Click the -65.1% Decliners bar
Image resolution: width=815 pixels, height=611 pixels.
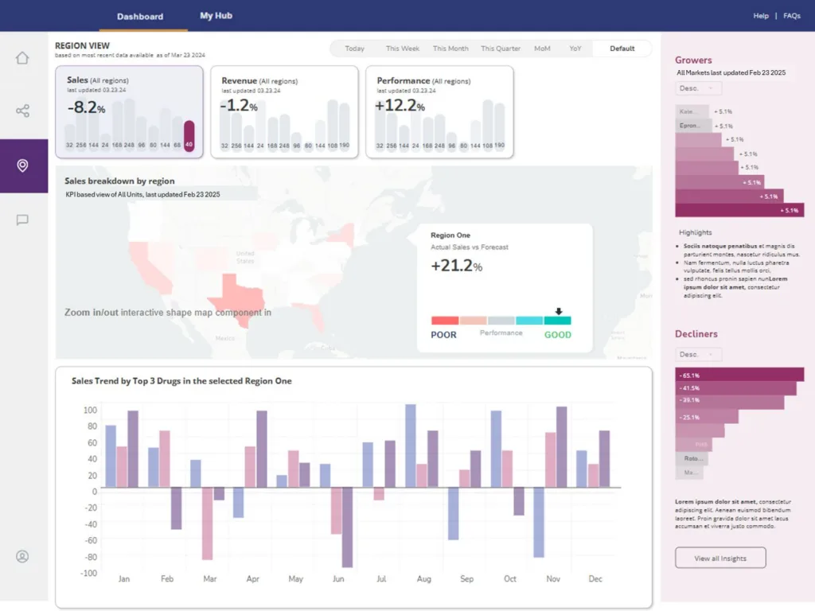[739, 375]
